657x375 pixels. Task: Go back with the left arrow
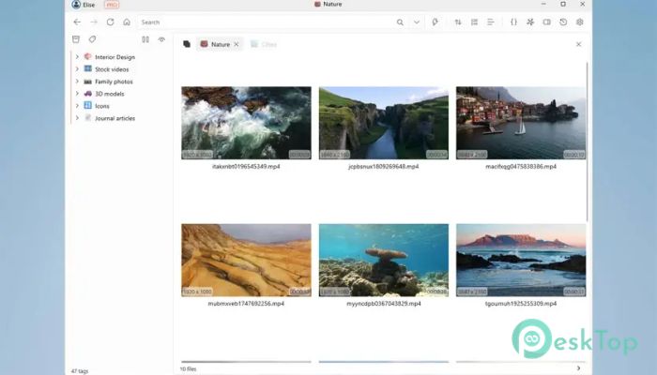click(x=77, y=22)
